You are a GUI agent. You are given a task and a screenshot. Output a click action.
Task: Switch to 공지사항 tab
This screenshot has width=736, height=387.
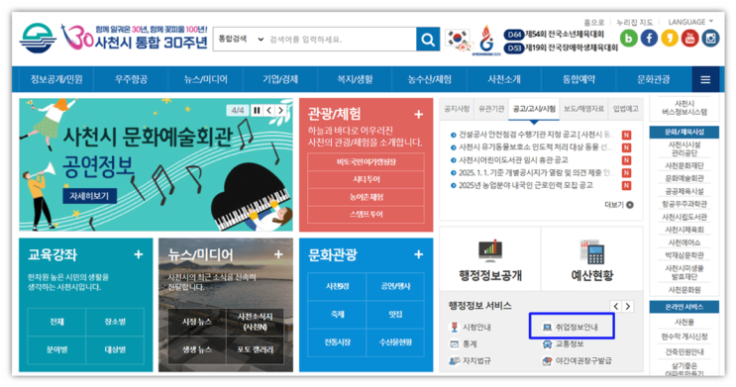pyautogui.click(x=457, y=109)
